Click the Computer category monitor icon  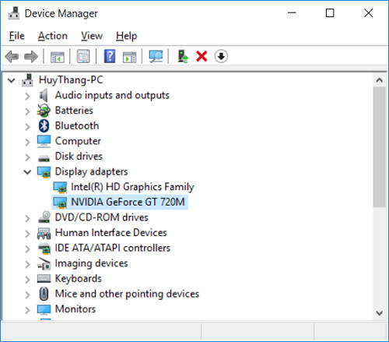[44, 141]
